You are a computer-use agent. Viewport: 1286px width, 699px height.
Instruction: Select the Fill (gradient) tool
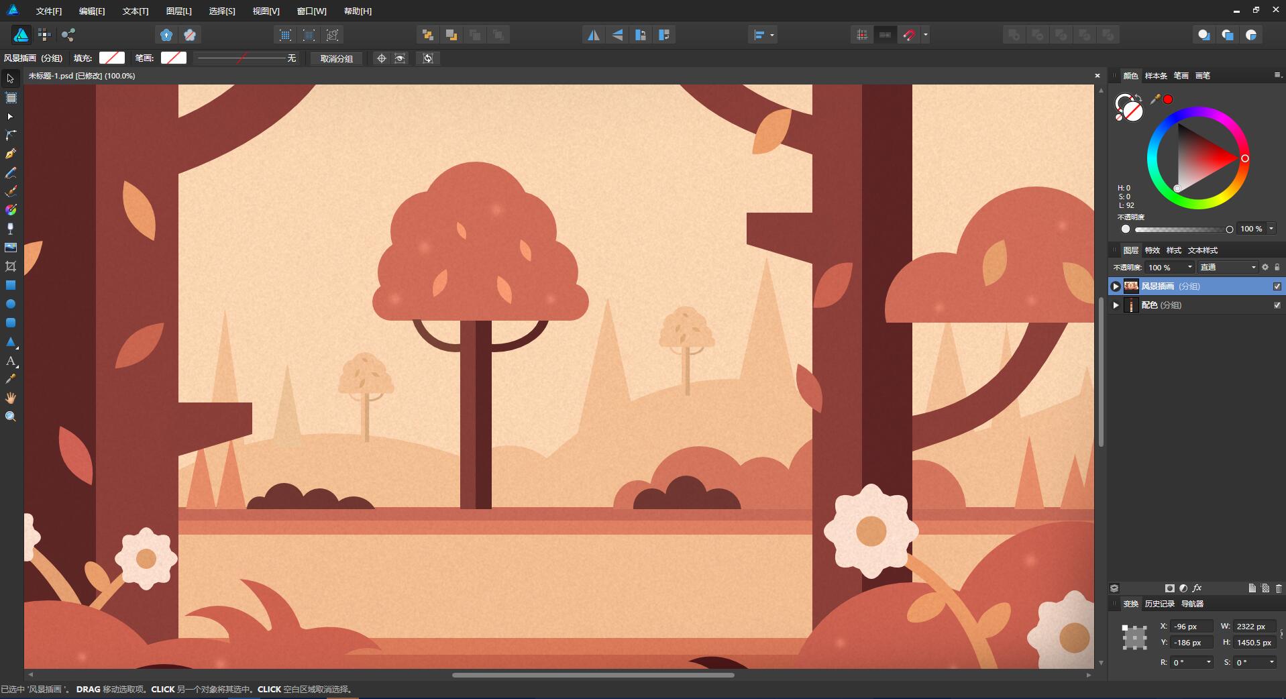[11, 210]
